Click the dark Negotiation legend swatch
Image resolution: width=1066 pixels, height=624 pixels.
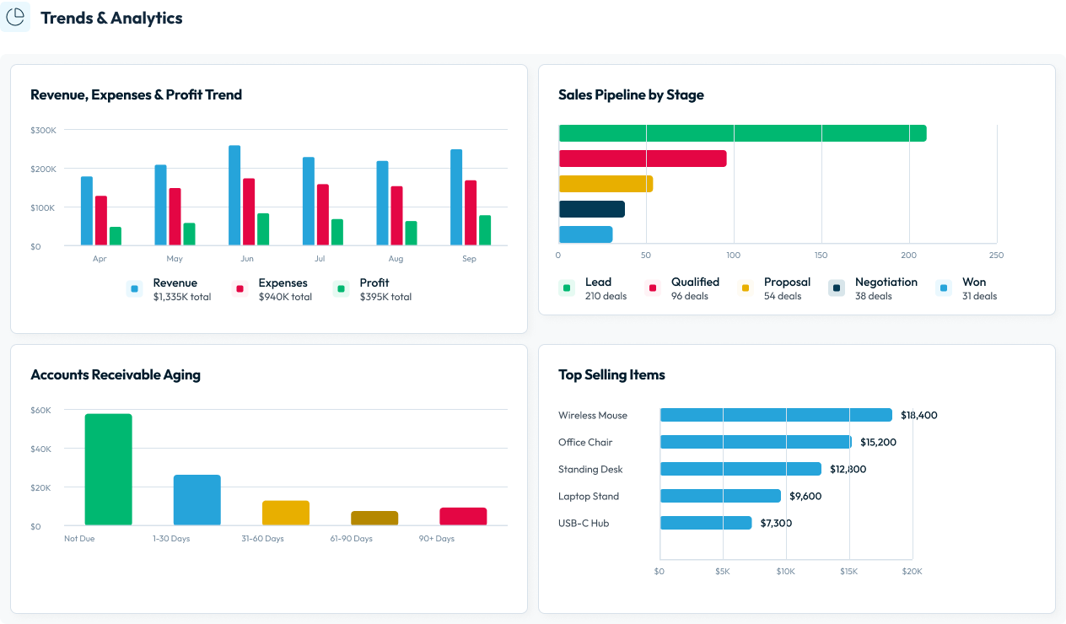(x=837, y=288)
